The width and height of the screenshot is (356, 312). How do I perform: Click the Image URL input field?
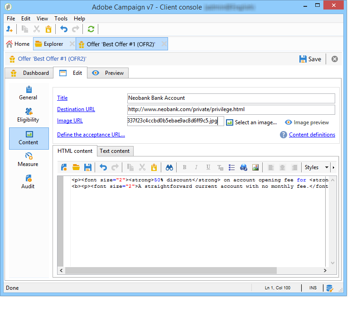tap(175, 121)
